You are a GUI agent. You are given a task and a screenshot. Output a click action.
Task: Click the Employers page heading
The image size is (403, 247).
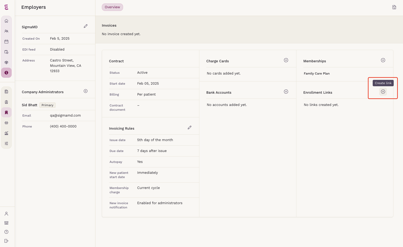(x=33, y=7)
